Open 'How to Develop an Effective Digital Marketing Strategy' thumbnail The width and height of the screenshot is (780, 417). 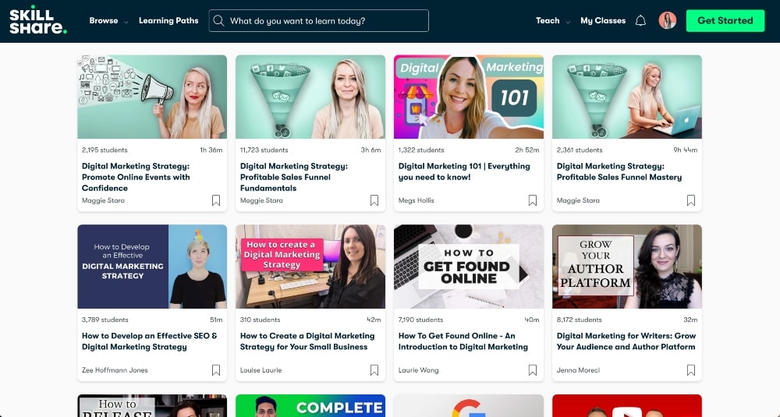coord(152,267)
